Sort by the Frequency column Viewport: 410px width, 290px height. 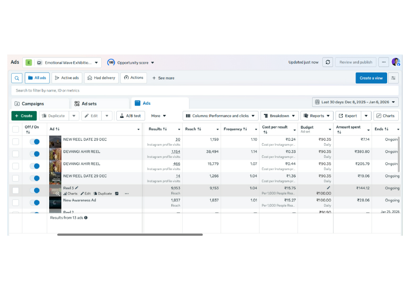click(245, 129)
